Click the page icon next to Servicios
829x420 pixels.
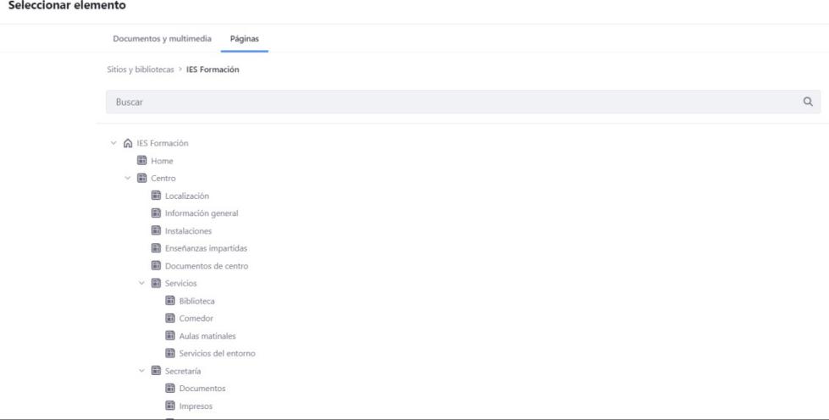click(x=156, y=283)
